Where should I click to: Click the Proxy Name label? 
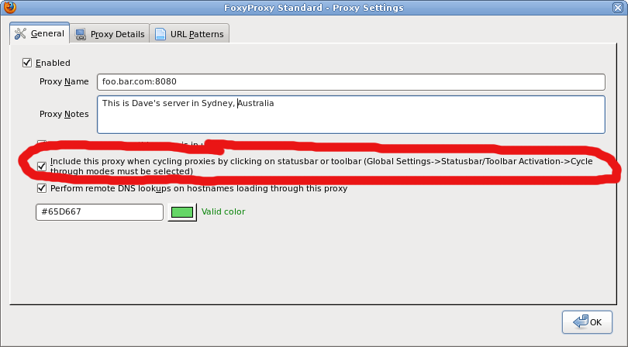(64, 81)
